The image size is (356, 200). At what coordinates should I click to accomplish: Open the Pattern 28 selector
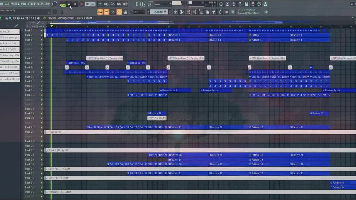coord(160,12)
